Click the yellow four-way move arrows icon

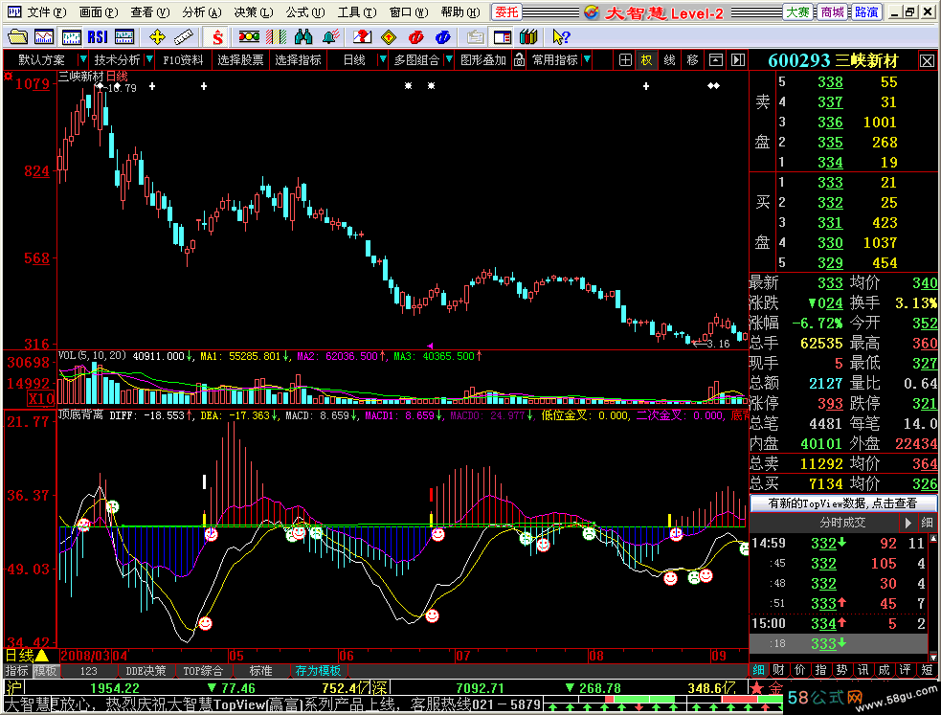pyautogui.click(x=157, y=37)
